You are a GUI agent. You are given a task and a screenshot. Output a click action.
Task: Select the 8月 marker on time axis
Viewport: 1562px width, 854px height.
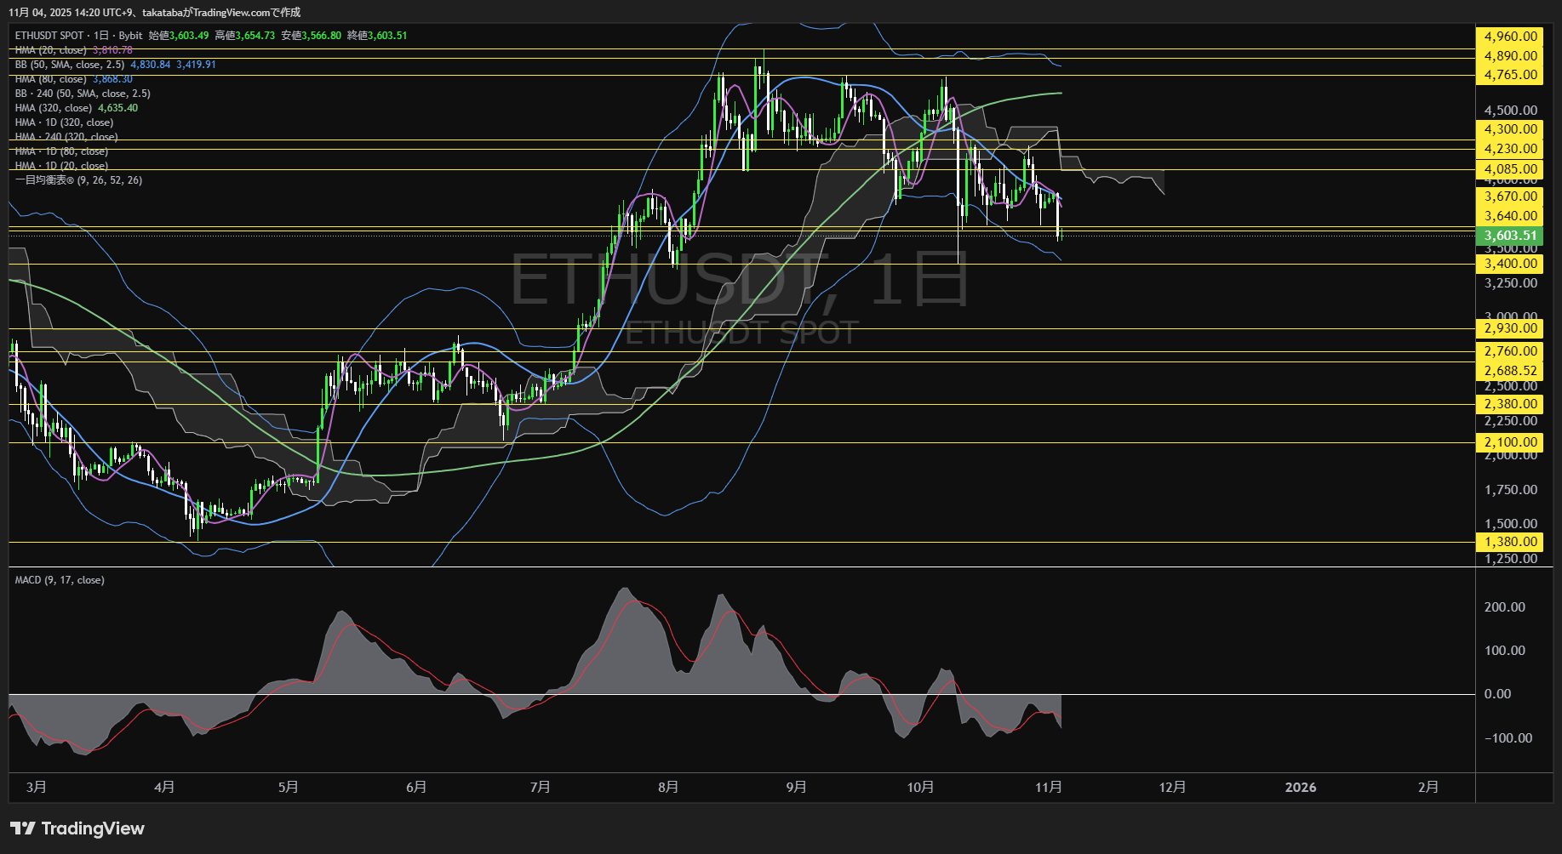[668, 788]
